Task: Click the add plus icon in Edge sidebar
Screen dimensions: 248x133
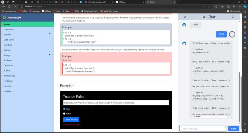Action: pyautogui.click(x=245, y=56)
